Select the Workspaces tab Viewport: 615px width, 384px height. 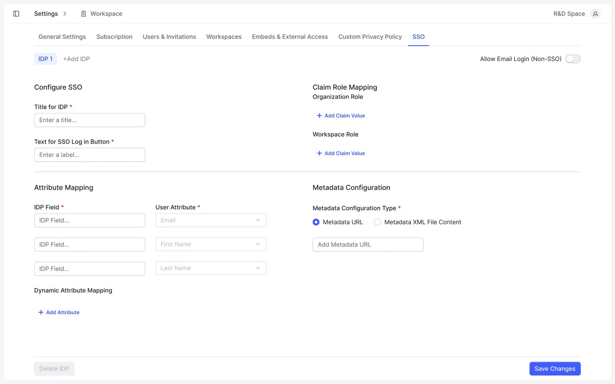tap(224, 37)
